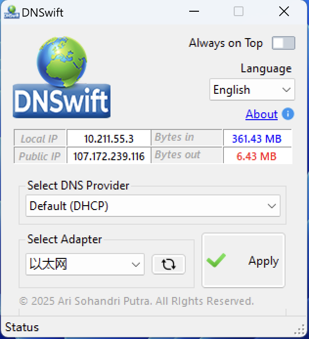309x339 pixels.
Task: Click the DNSwift title bar app icon
Action: (x=12, y=12)
